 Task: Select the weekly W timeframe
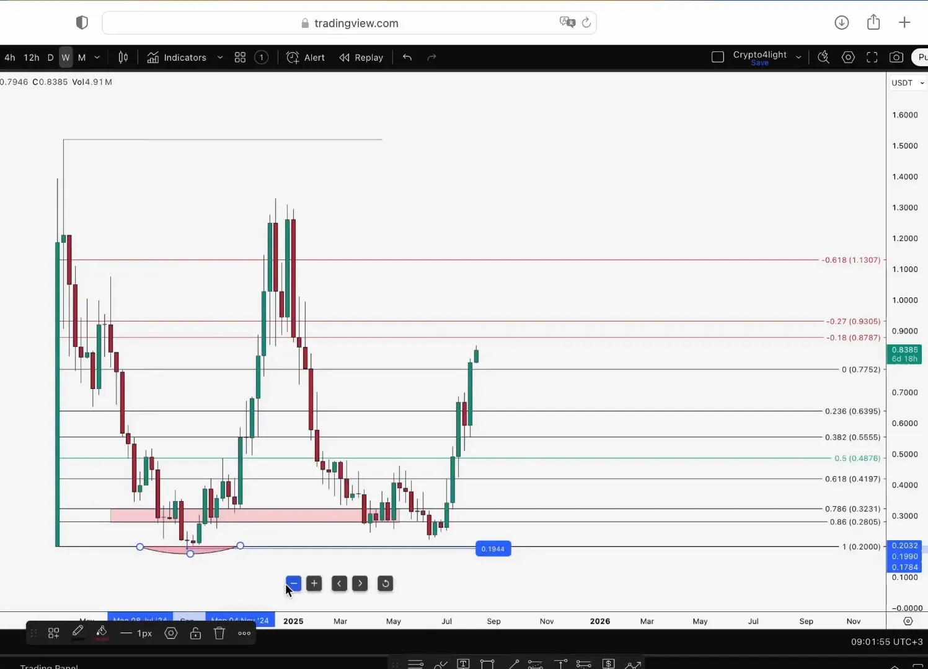66,58
